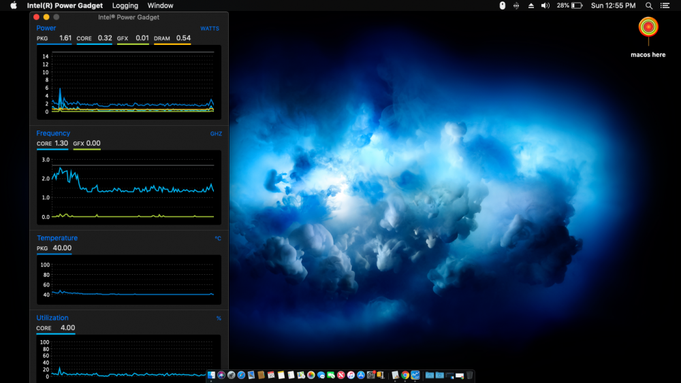The height and width of the screenshot is (383, 681).
Task: Open Notification Center list icon
Action: 665,5
